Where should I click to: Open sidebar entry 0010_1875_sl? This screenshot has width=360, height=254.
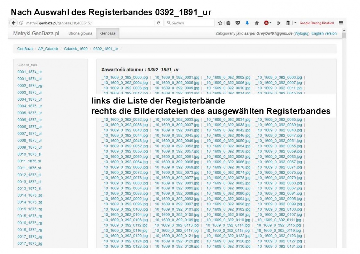(29, 154)
